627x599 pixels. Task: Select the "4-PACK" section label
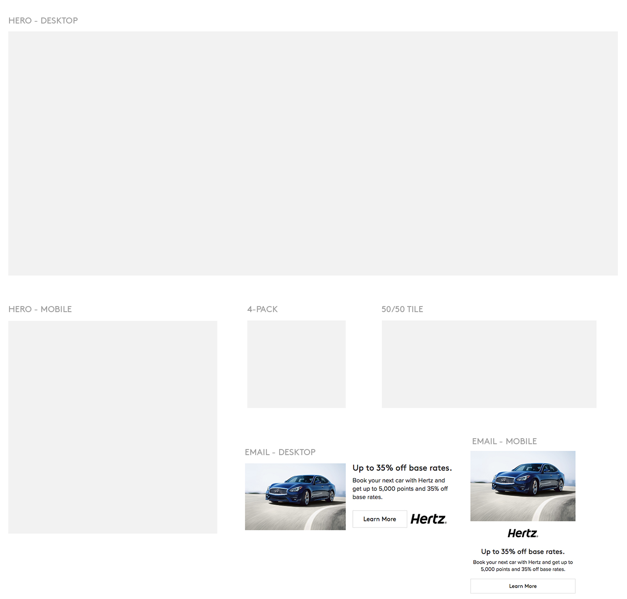click(x=262, y=309)
